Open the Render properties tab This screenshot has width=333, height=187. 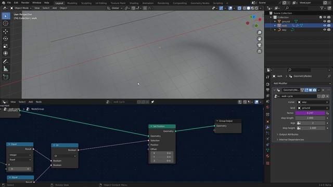coord(268,84)
